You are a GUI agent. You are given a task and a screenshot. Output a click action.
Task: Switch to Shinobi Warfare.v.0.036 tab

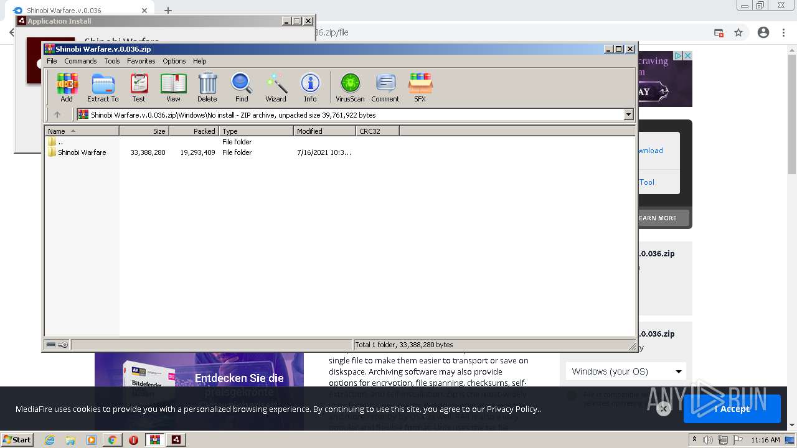[79, 11]
